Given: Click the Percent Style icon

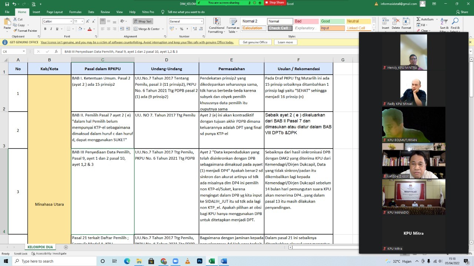Looking at the screenshot, I should 181,29.
